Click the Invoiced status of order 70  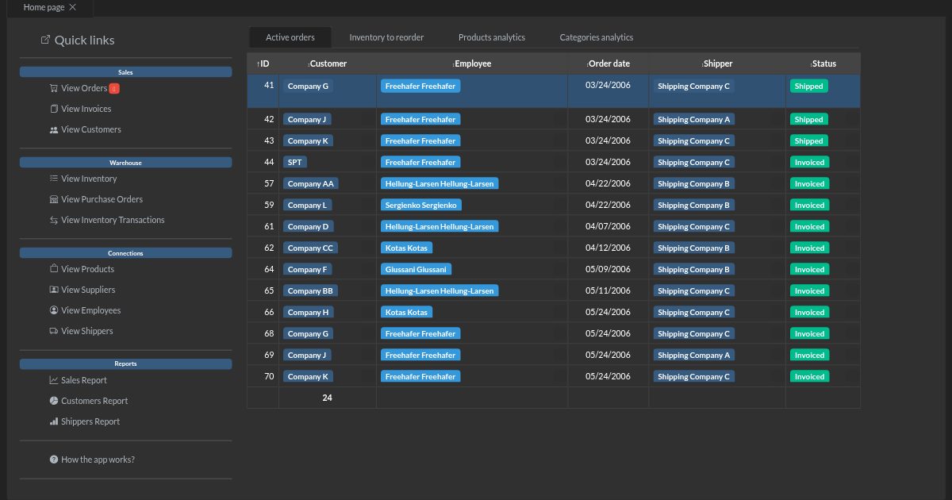tap(809, 377)
